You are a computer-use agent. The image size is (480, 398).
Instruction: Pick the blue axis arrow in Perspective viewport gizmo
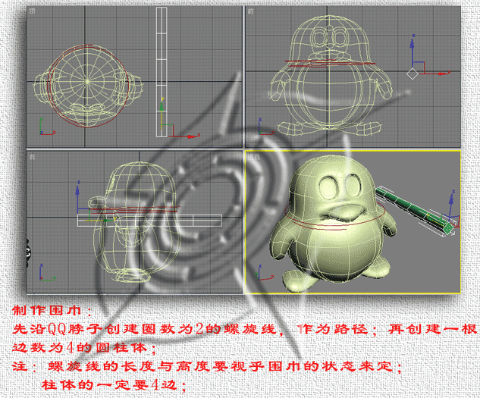(x=451, y=201)
